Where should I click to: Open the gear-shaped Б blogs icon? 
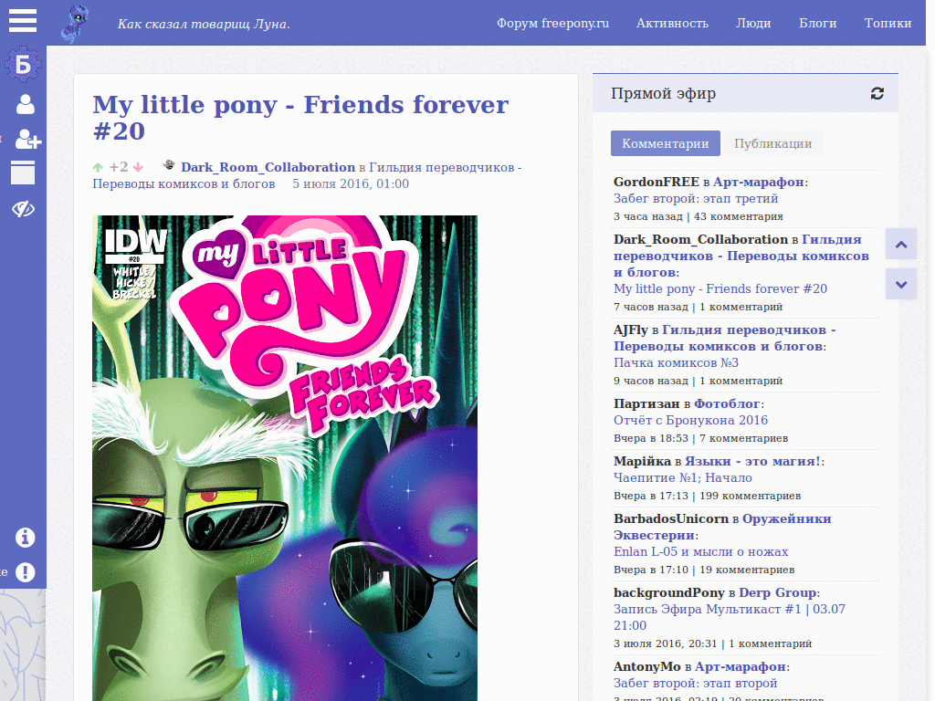click(x=23, y=64)
